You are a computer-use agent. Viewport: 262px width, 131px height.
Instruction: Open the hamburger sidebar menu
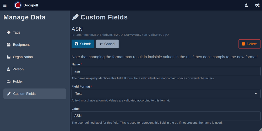(5, 5)
